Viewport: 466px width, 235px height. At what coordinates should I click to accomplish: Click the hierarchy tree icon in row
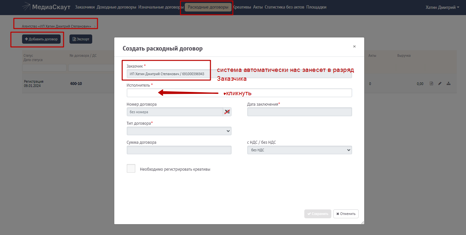point(448,84)
